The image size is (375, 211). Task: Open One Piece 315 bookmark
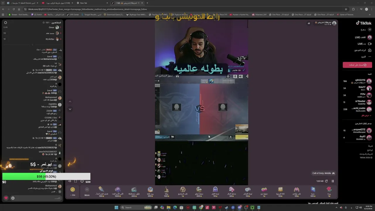click(x=219, y=14)
